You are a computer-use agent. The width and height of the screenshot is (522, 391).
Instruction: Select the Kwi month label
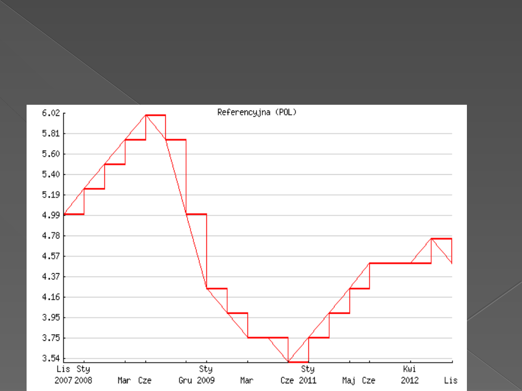410,369
